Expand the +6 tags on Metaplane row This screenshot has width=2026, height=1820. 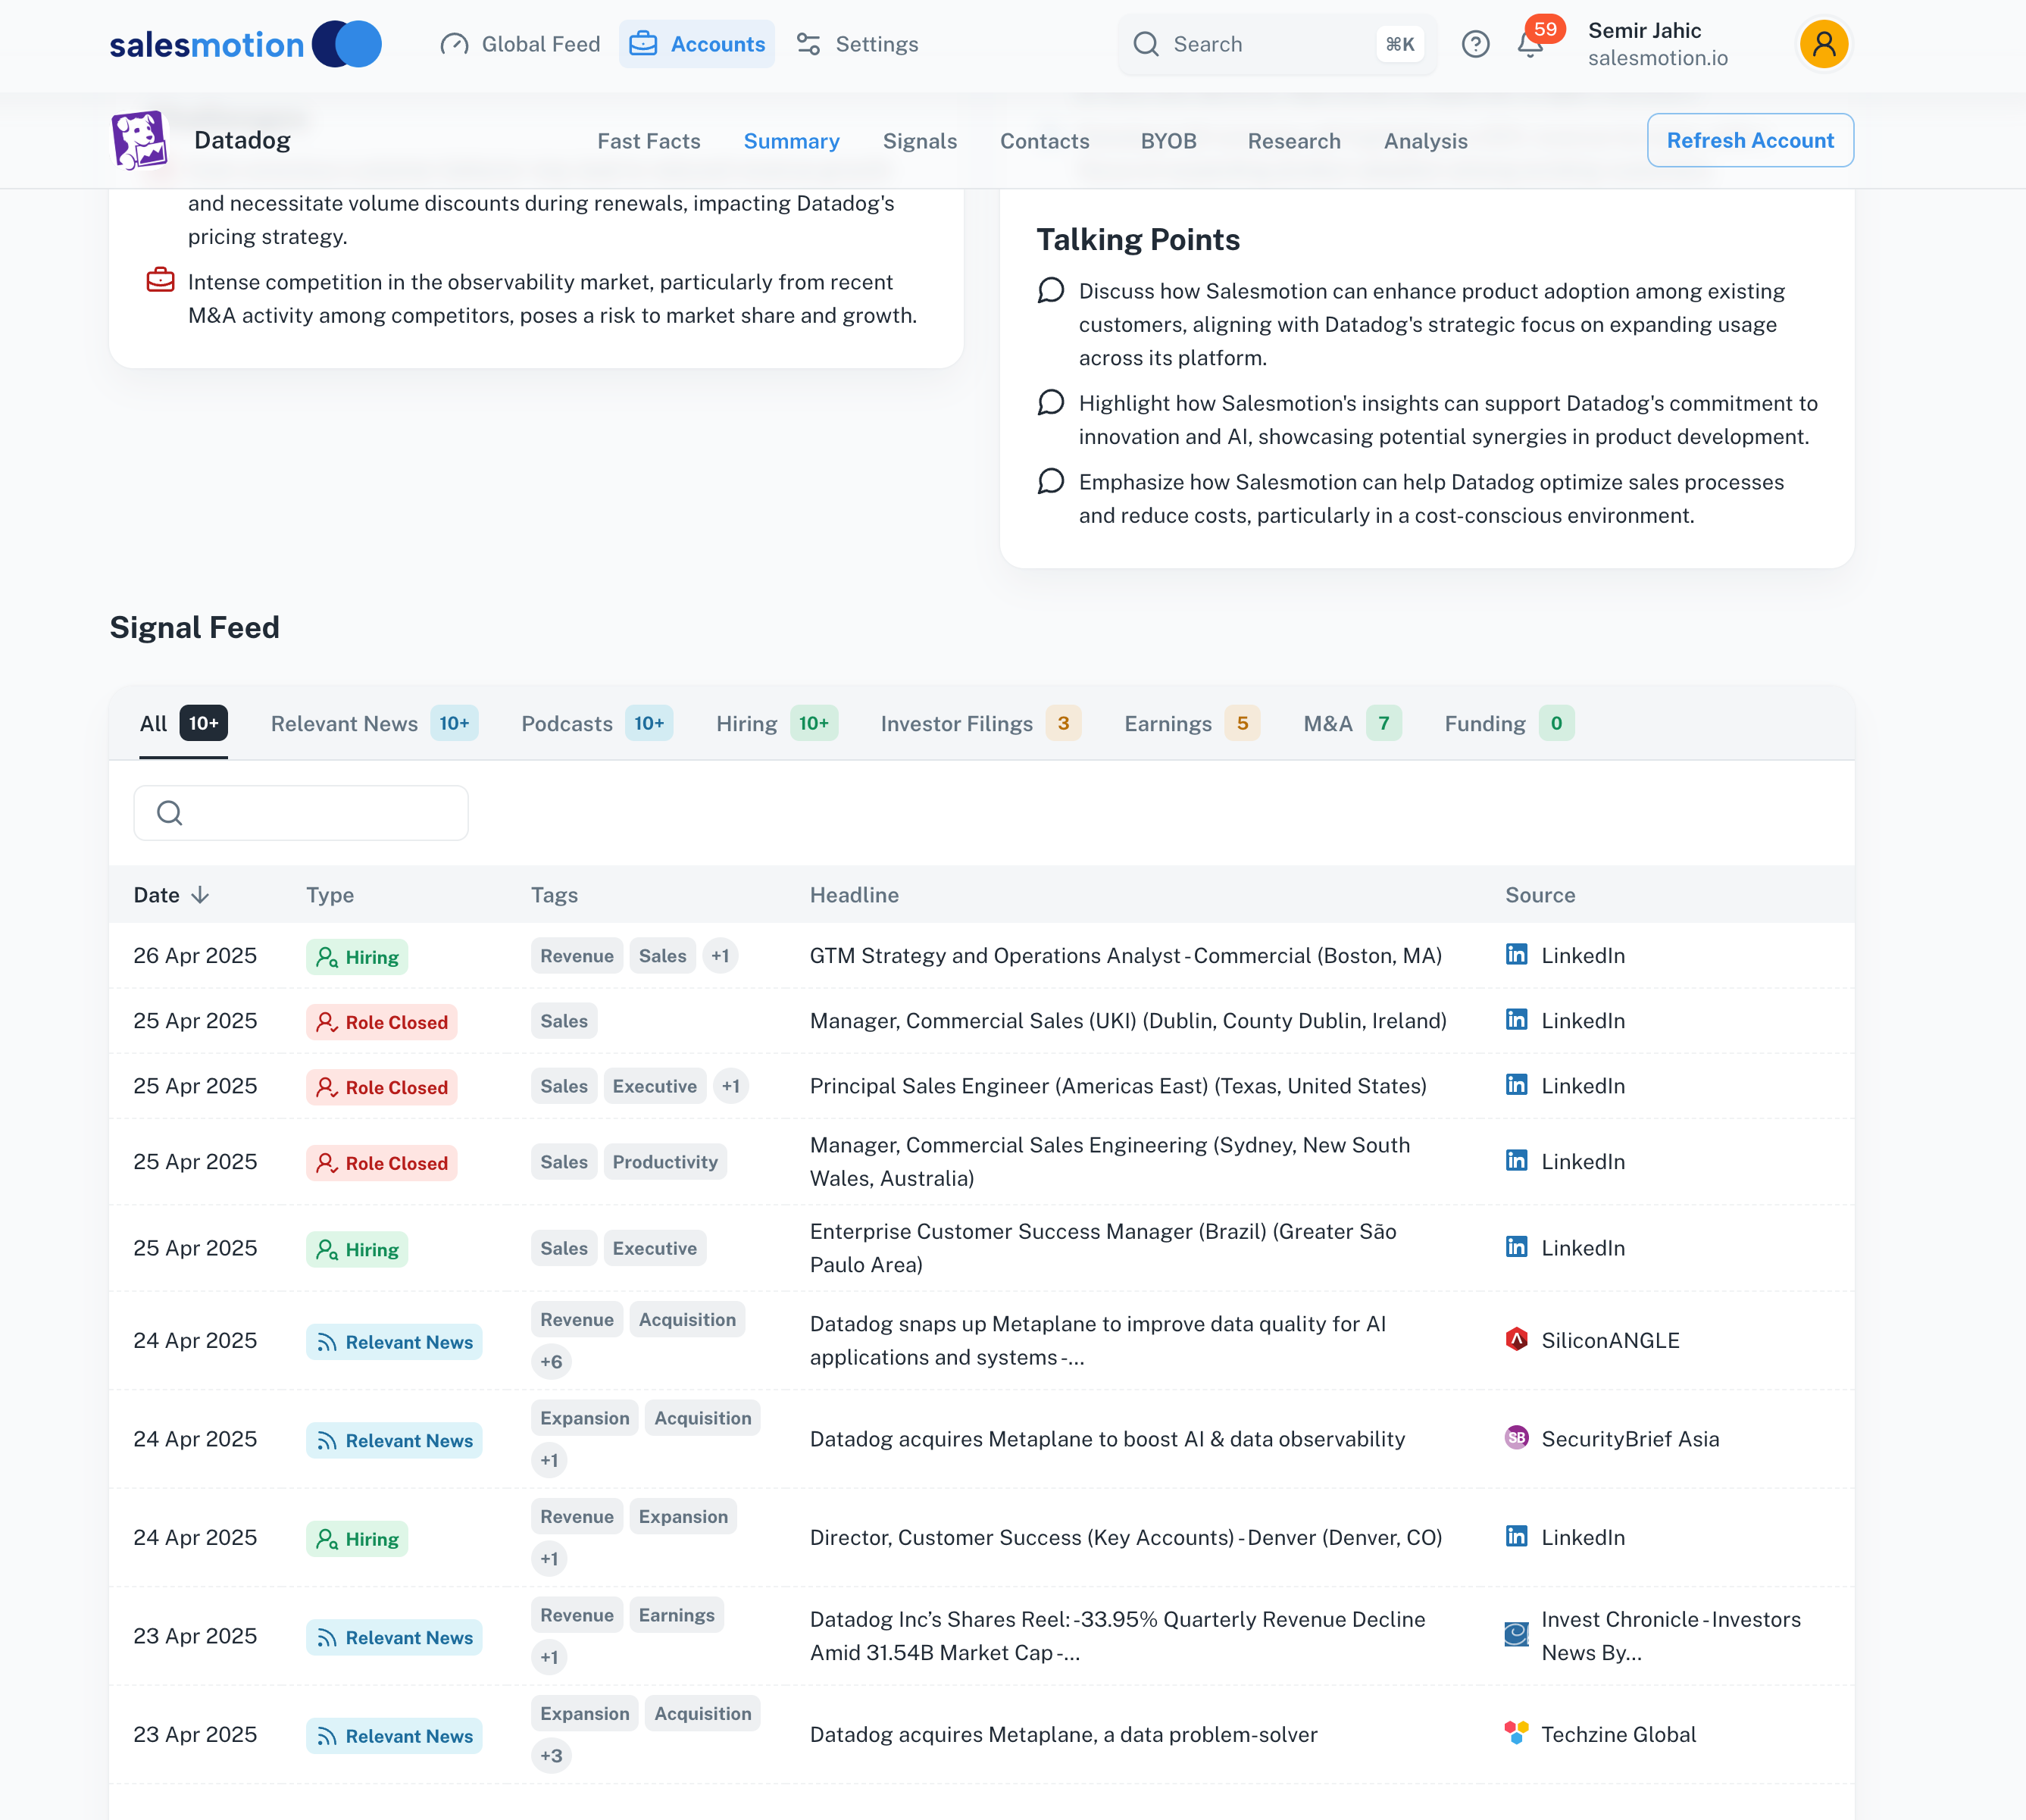click(551, 1361)
